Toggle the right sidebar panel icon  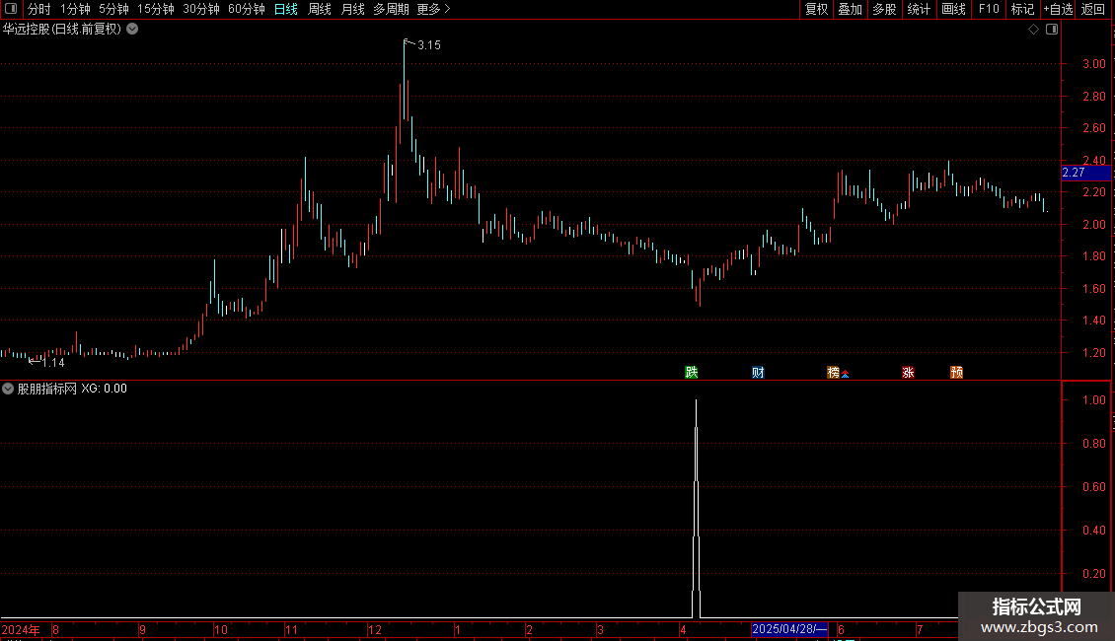(x=1052, y=30)
